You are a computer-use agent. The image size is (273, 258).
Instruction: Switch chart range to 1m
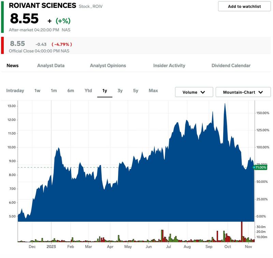click(54, 90)
